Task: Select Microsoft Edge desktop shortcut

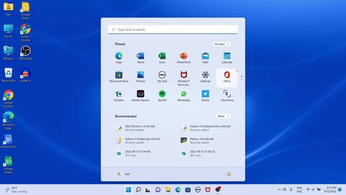Action: point(8,121)
